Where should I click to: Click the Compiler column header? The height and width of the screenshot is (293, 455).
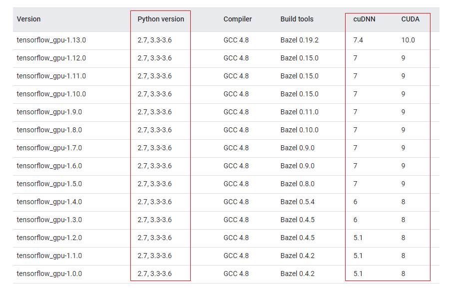[238, 19]
